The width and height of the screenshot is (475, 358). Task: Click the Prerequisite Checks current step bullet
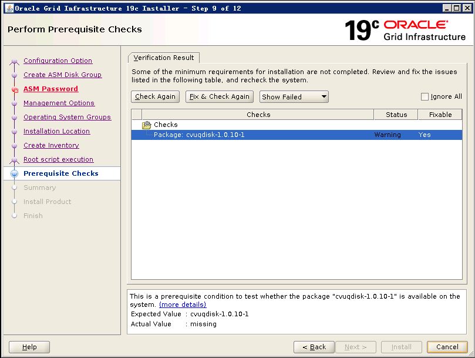click(14, 173)
